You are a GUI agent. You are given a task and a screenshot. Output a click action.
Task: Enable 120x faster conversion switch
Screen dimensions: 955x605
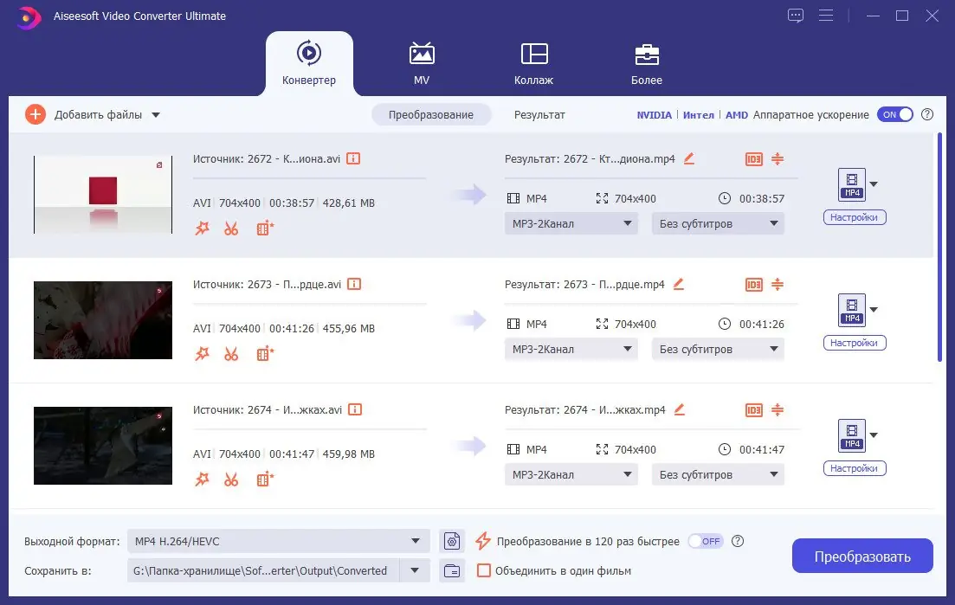click(x=706, y=541)
